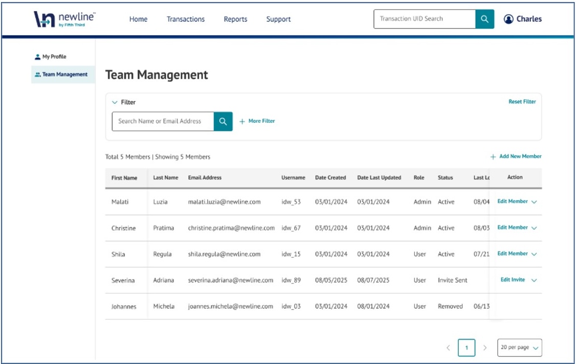Click Edit Member for Christine

513,227
